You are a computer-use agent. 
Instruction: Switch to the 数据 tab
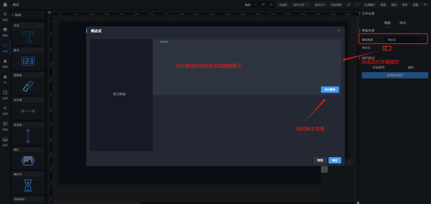pos(387,23)
